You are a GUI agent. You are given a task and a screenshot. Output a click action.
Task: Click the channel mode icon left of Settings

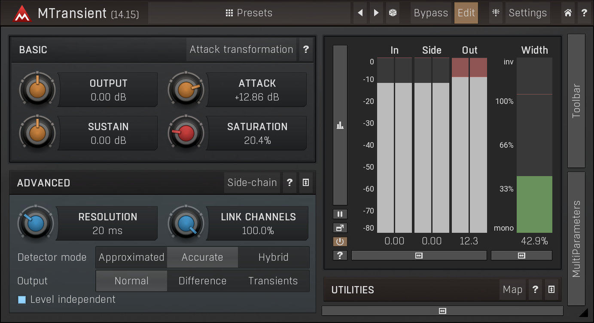point(496,13)
